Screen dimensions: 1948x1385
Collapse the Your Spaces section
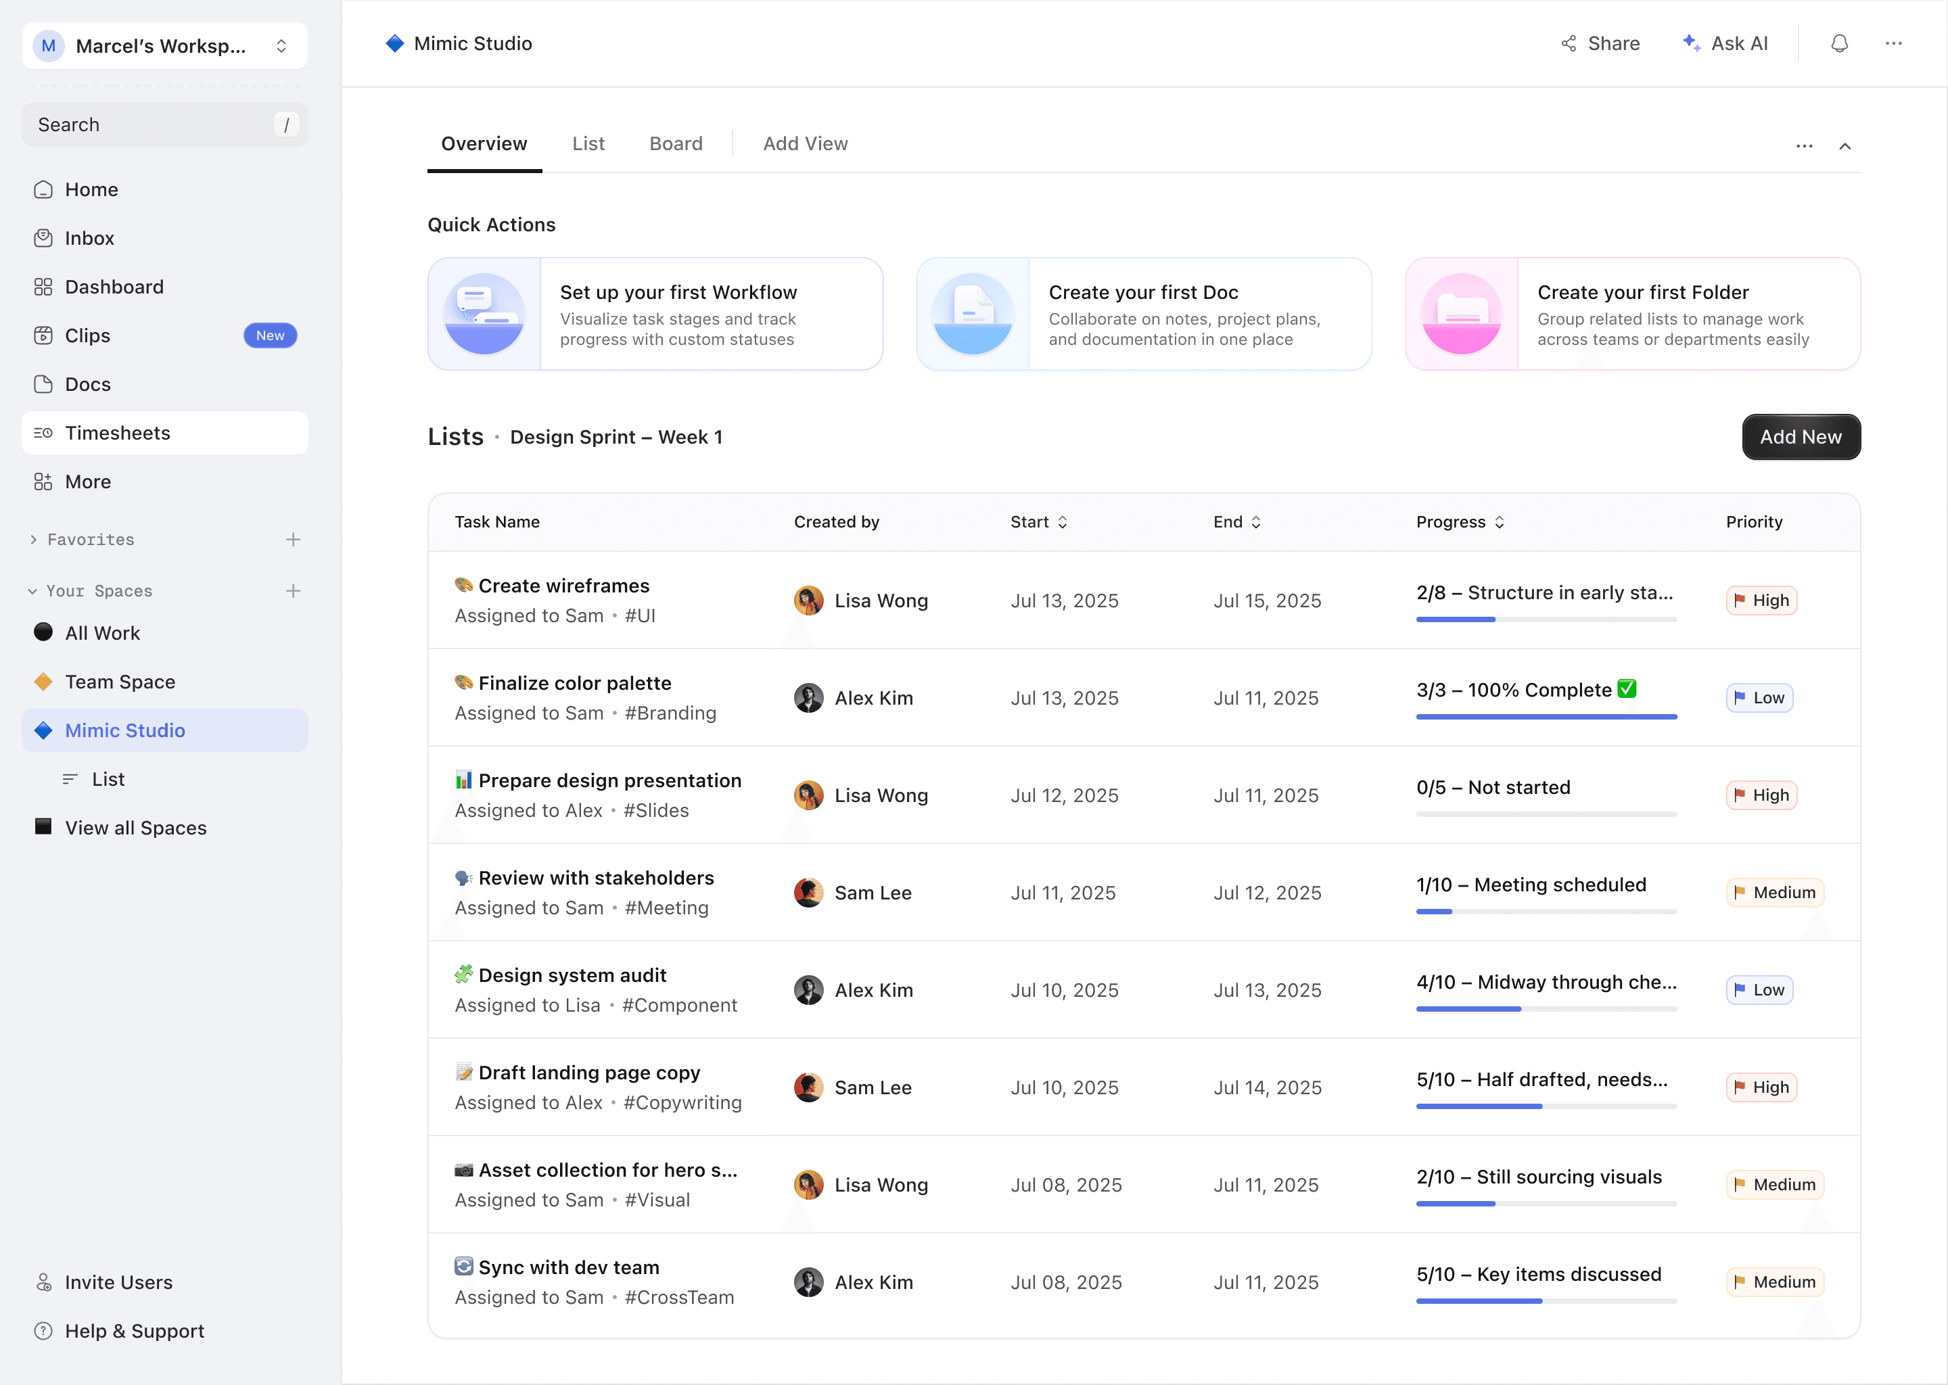coord(32,591)
